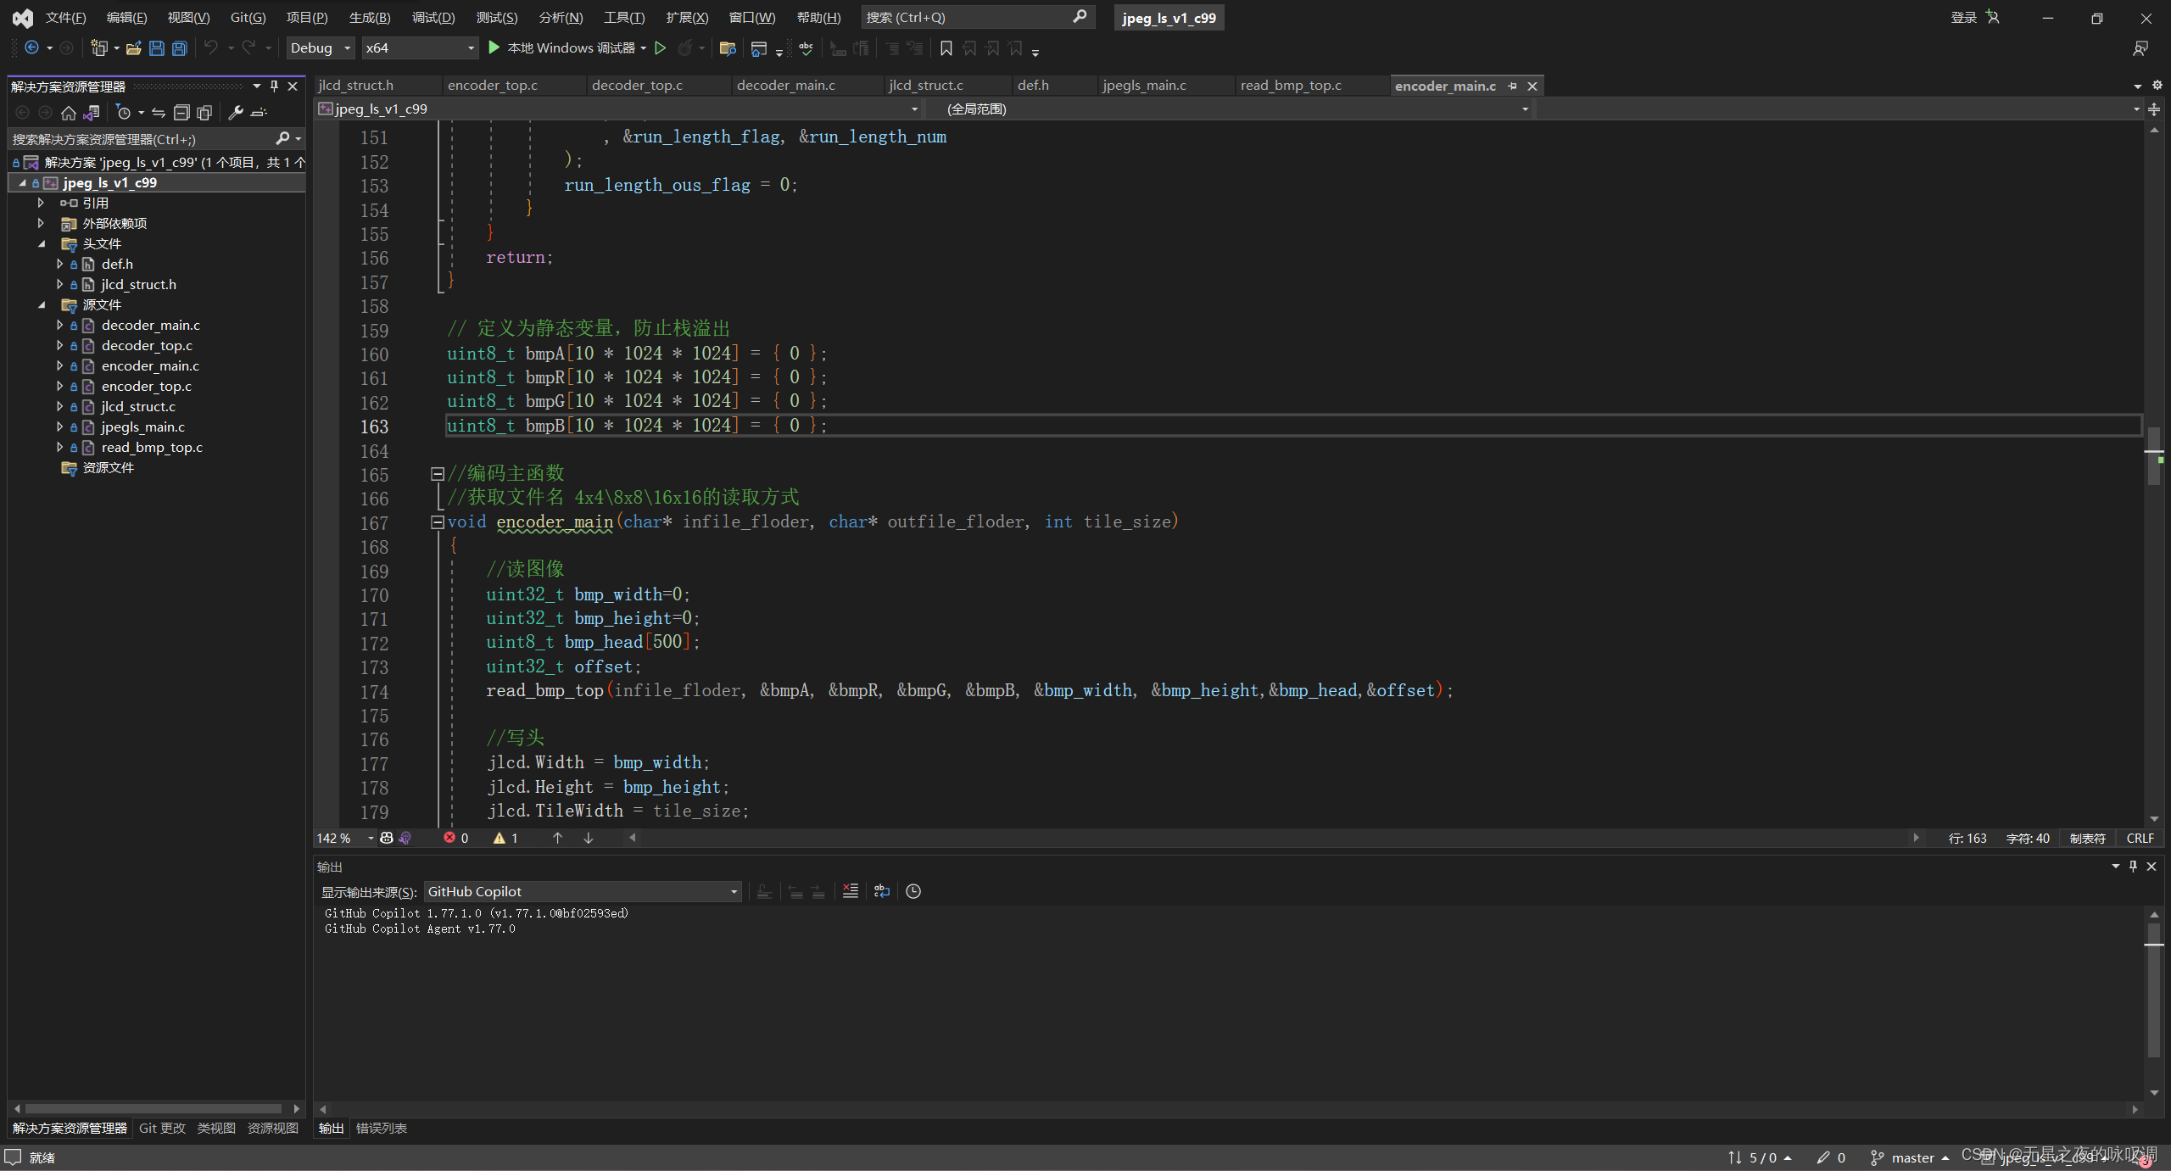Toggle pin on encoder_main.c tab
The image size is (2171, 1171).
(x=1513, y=86)
